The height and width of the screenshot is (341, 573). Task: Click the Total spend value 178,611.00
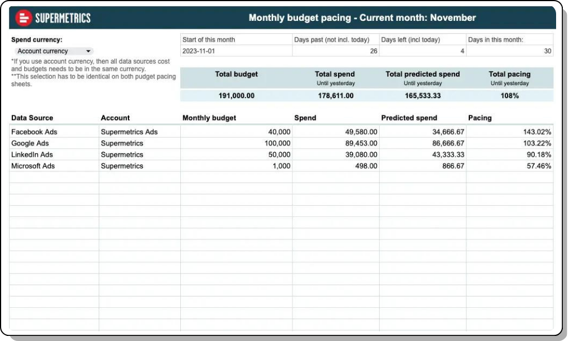click(x=335, y=96)
